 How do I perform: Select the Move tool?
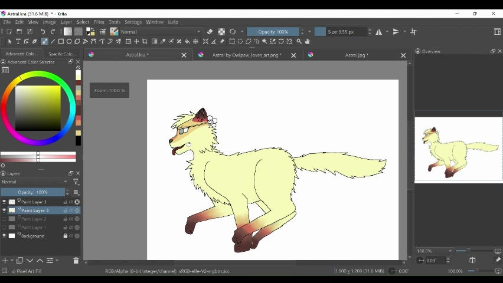[x=136, y=41]
